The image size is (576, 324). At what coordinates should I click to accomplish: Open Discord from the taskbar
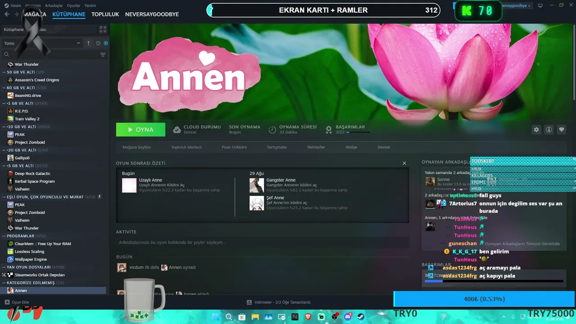[x=348, y=317]
